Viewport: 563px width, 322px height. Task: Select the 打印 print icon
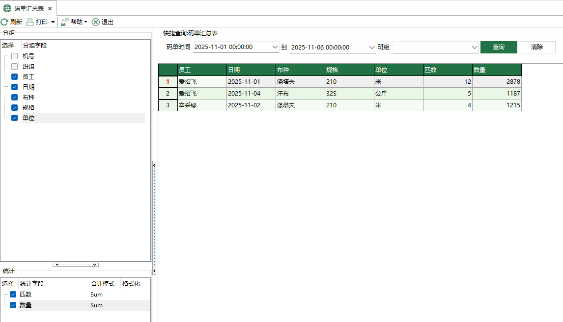pos(30,22)
